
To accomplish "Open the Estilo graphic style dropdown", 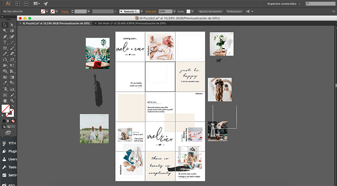I will coord(193,11).
